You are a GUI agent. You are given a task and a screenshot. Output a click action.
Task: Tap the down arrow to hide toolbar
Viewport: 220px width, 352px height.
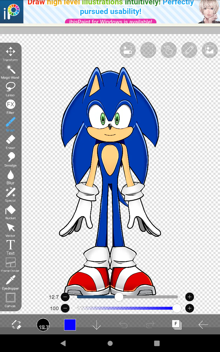point(97,325)
